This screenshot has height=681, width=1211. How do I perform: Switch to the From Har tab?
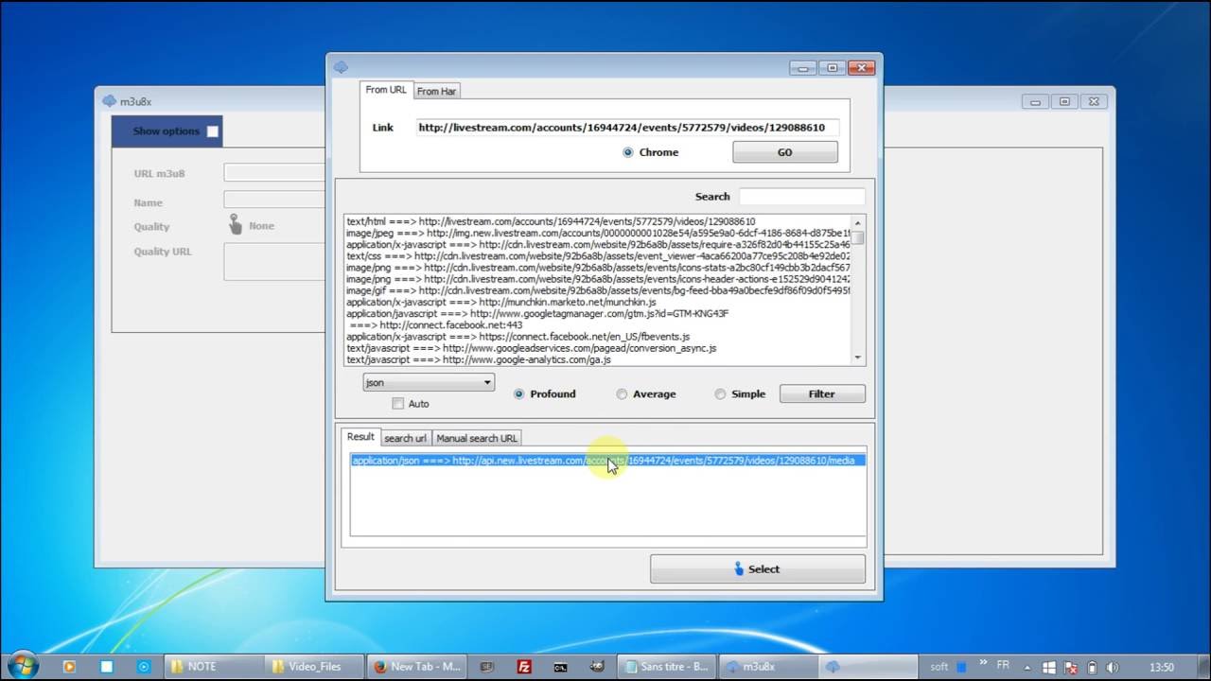click(437, 92)
